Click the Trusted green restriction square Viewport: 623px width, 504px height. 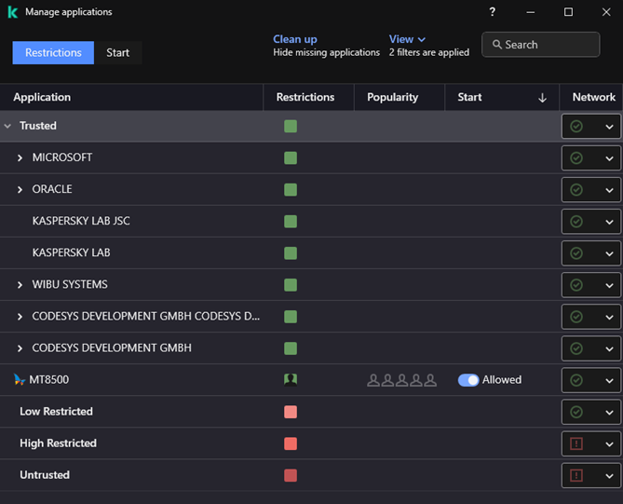pos(291,127)
